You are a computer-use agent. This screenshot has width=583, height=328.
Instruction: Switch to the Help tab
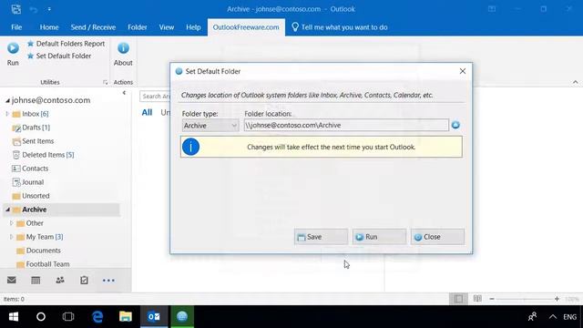[x=193, y=27]
